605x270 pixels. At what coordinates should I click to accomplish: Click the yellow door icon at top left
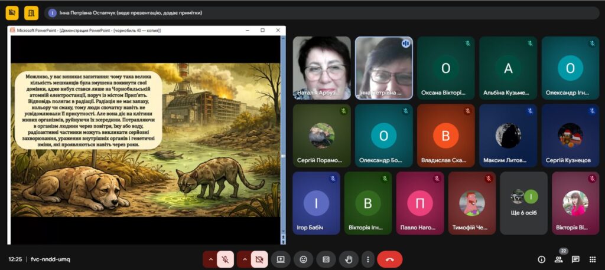(31, 12)
